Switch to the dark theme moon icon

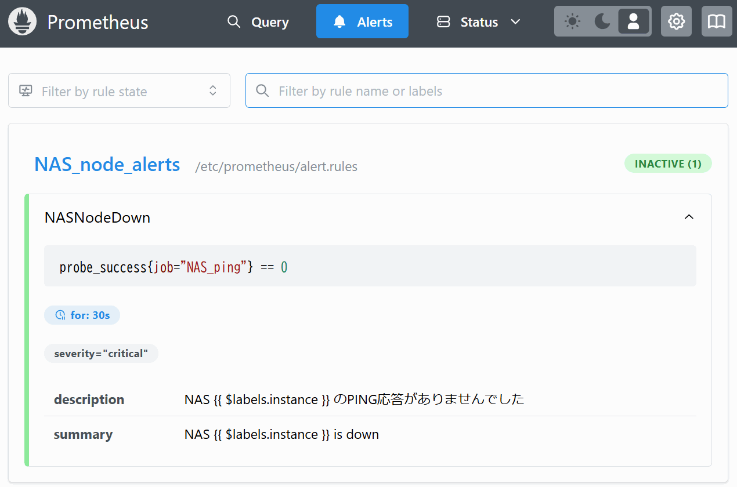(x=603, y=22)
